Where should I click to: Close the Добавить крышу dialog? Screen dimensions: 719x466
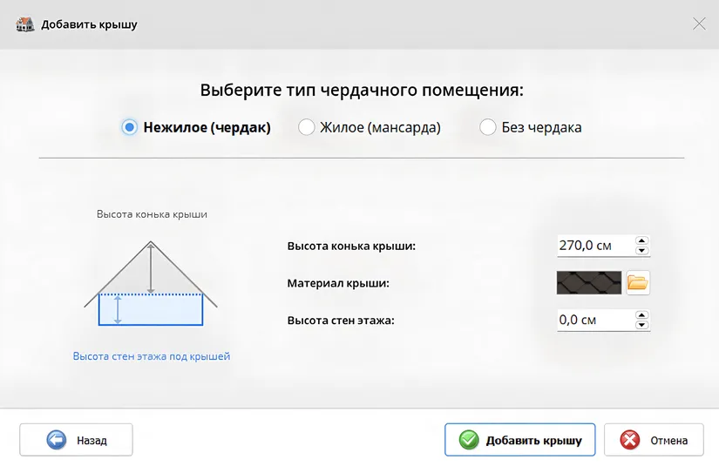click(699, 24)
